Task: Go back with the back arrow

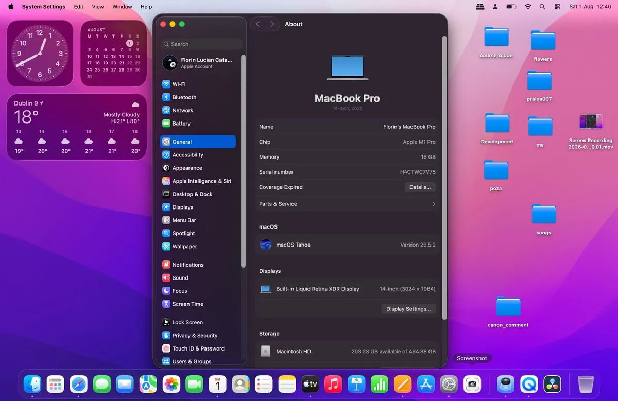Action: click(x=258, y=24)
